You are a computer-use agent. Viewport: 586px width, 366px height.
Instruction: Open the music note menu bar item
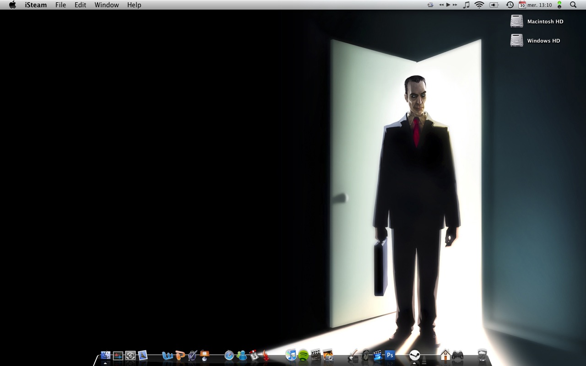click(x=467, y=5)
